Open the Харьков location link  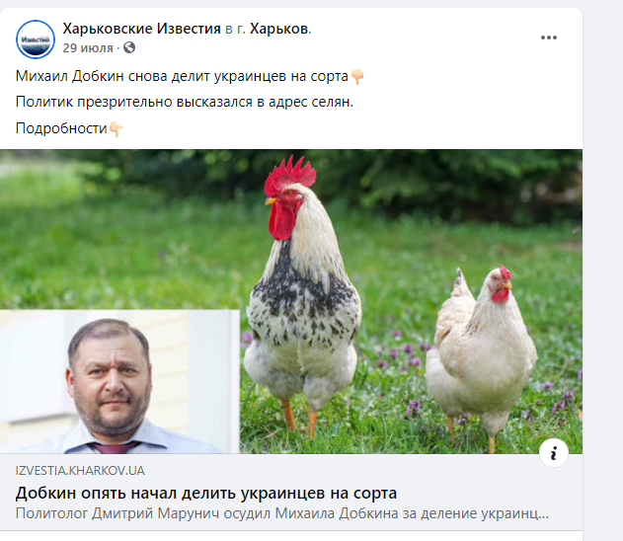point(279,29)
